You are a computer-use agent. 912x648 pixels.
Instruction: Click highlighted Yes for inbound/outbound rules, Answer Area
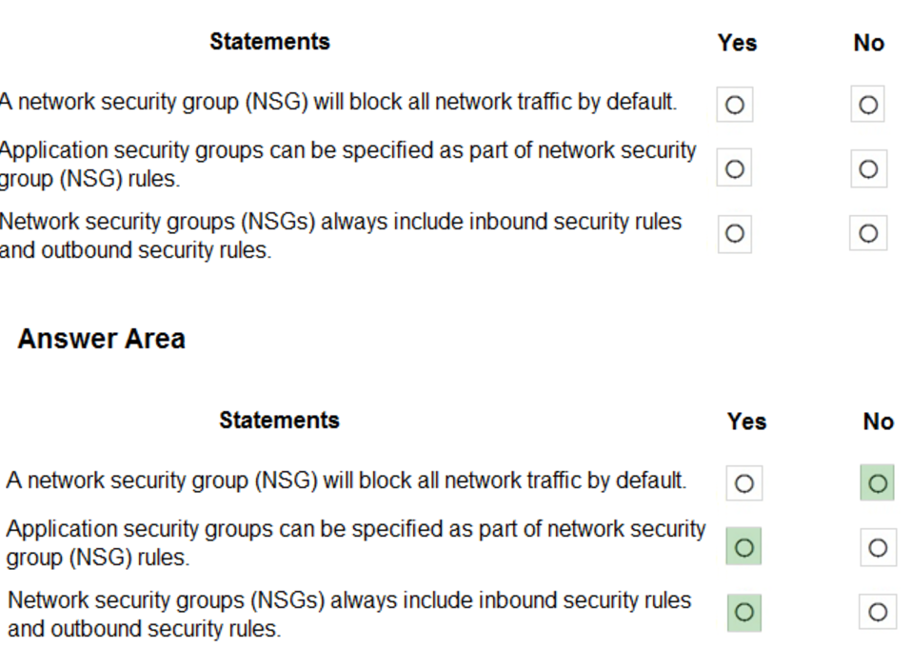[743, 612]
